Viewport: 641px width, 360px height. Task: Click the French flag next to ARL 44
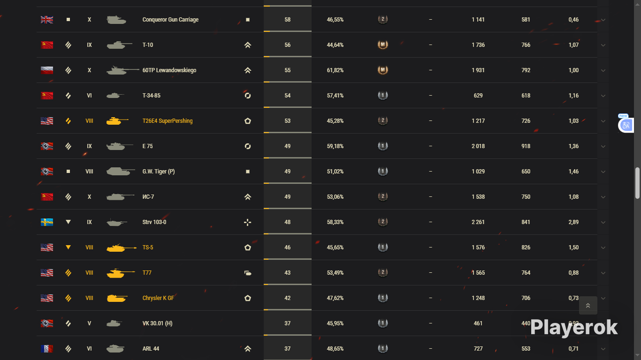point(47,349)
